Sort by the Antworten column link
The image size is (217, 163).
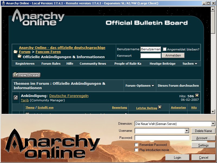tap(178, 107)
